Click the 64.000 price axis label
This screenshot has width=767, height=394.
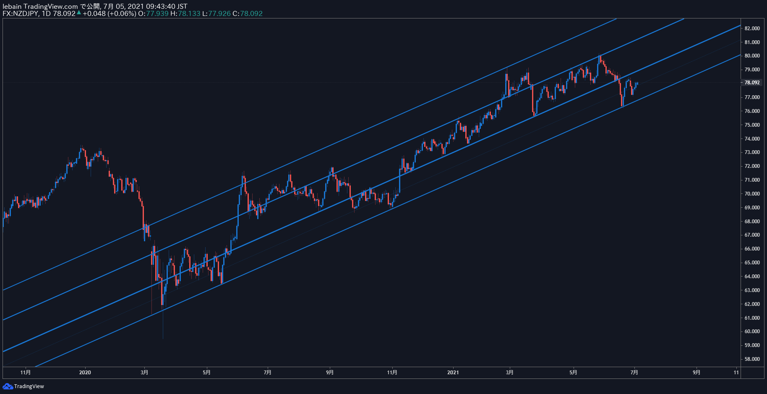click(x=752, y=277)
